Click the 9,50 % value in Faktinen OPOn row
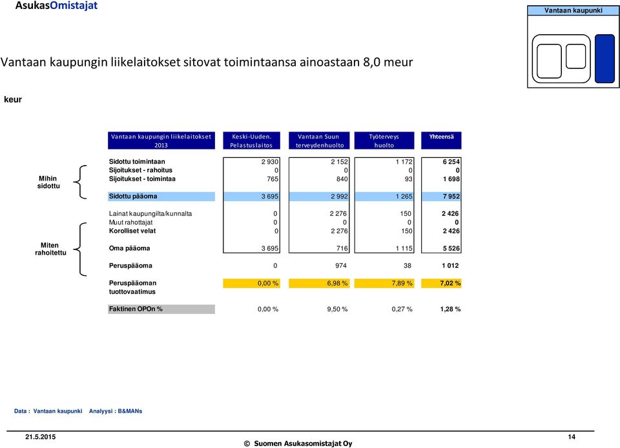Screen dimensions: 620x448 (337, 309)
